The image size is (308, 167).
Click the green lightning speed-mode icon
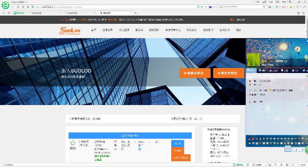click(202, 7)
